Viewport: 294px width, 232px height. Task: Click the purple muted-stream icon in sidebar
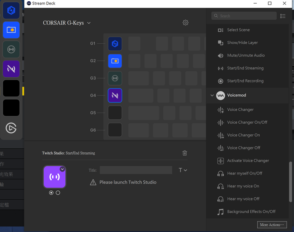[x=11, y=69]
